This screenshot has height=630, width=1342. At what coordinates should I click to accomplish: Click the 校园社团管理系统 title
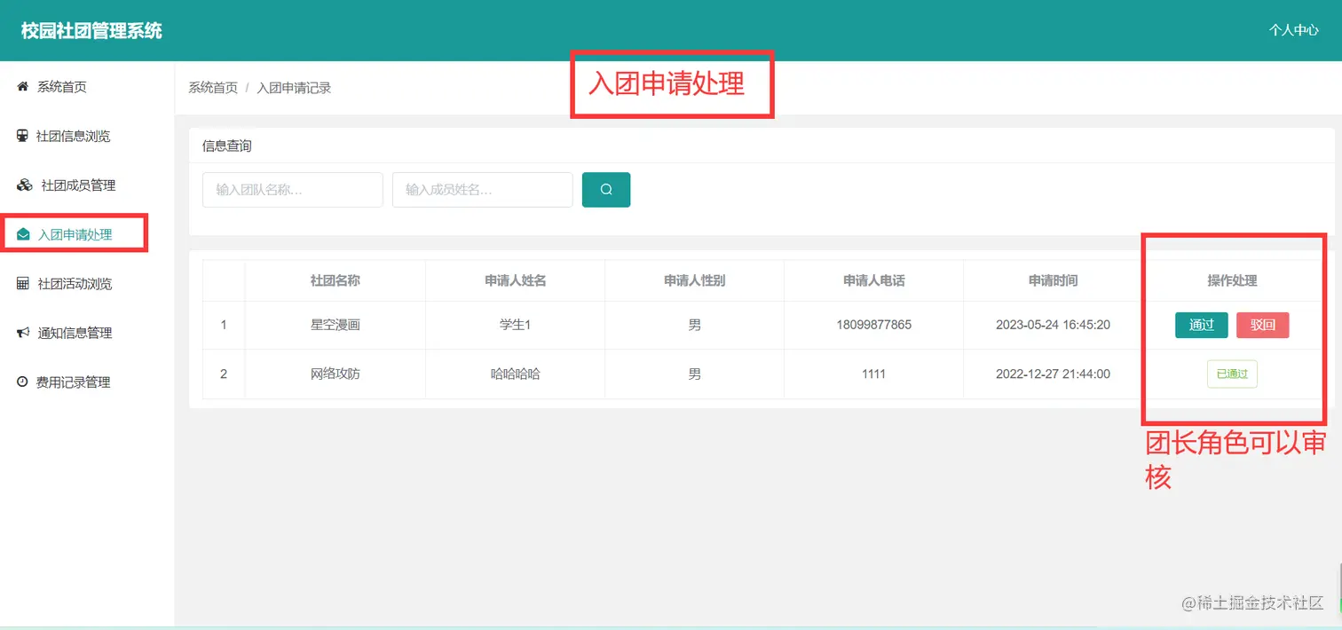[x=91, y=31]
